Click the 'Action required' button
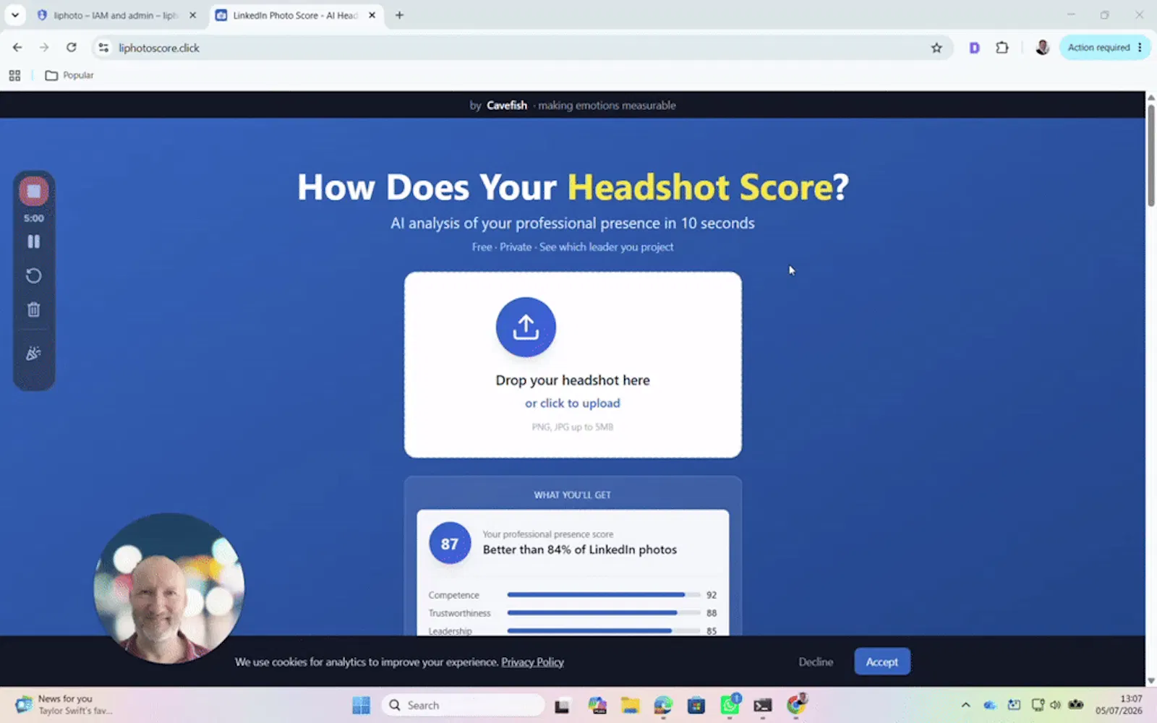 (1098, 48)
